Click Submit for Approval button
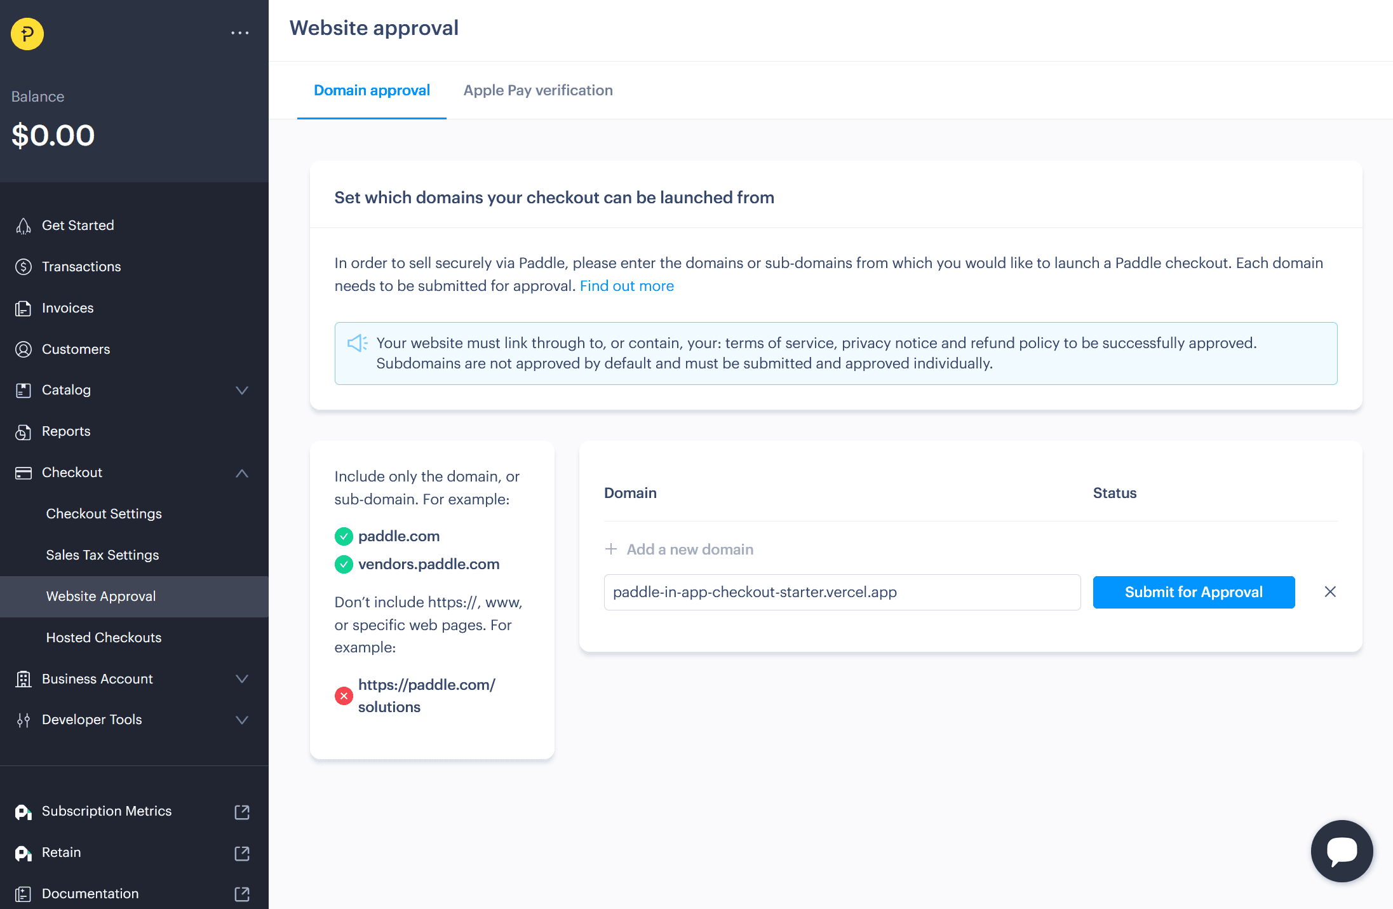This screenshot has width=1393, height=909. (1194, 592)
